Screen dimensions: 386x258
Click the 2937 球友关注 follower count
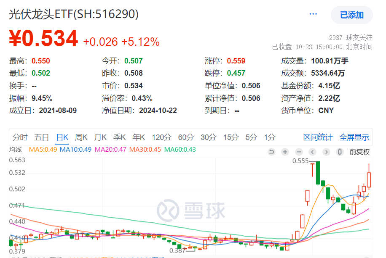351,37
